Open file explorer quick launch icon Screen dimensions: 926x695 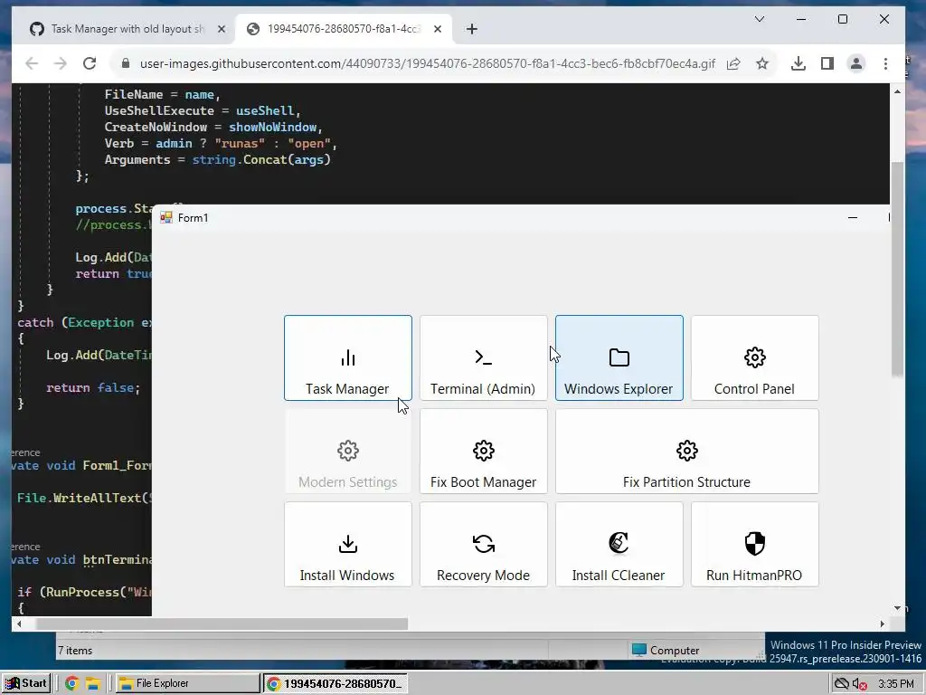tap(93, 684)
